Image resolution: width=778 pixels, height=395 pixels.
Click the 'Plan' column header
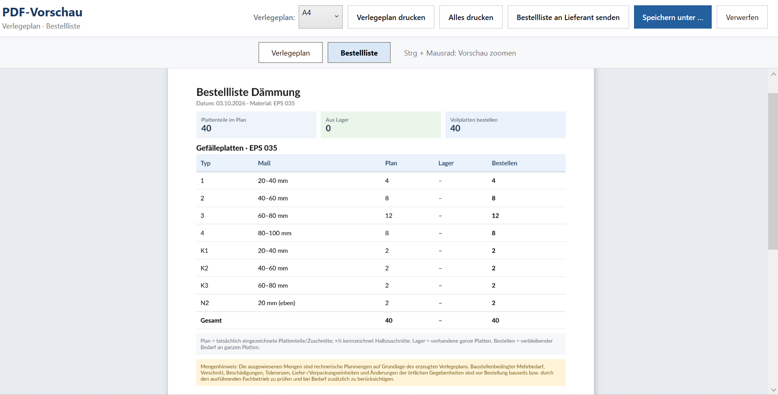tap(391, 163)
